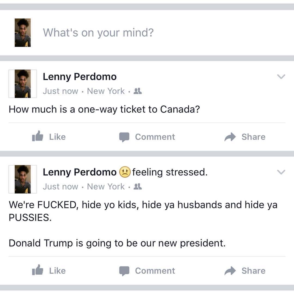Screen dimensions: 294x294
Task: Tap the thumbs-up icon on Canada ticket post
Action: [38, 136]
